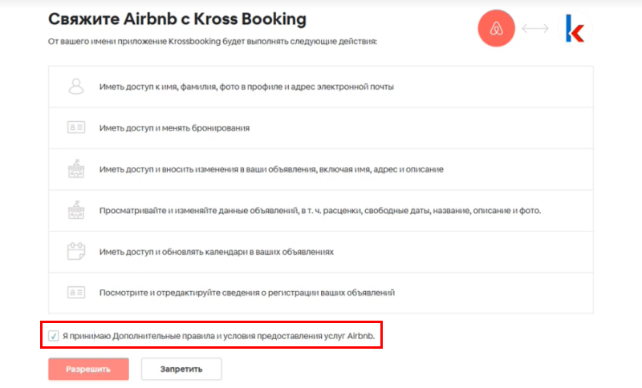Click the building icon beside rates and photos row
The width and height of the screenshot is (642, 388).
tap(76, 210)
